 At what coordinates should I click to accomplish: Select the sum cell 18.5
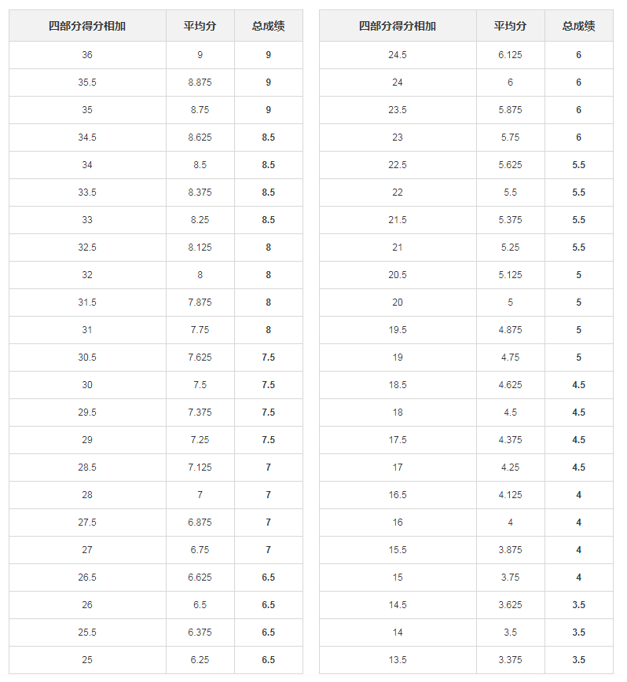pos(398,385)
